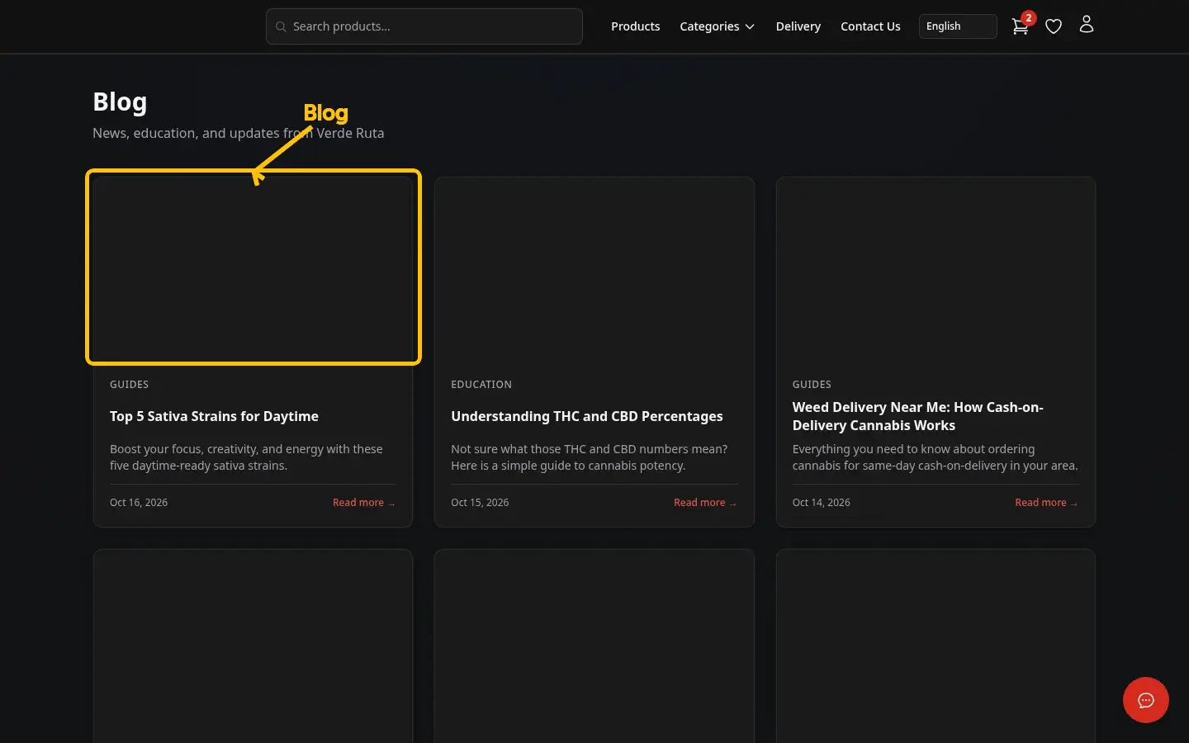Go to the Products page

click(x=636, y=26)
